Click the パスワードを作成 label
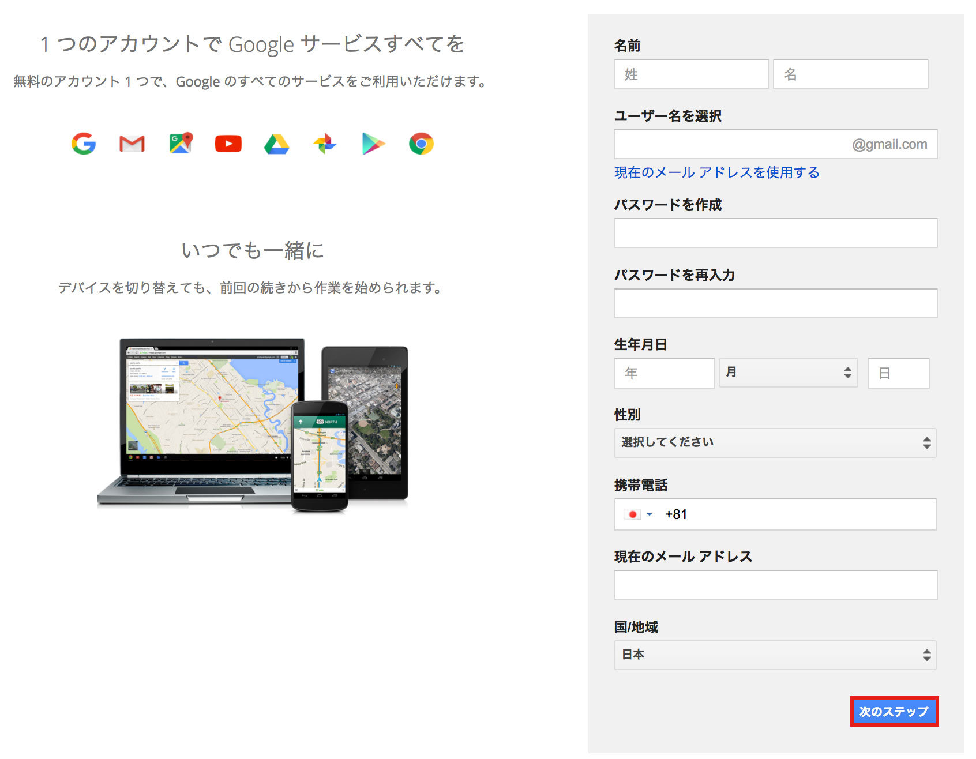 click(668, 205)
